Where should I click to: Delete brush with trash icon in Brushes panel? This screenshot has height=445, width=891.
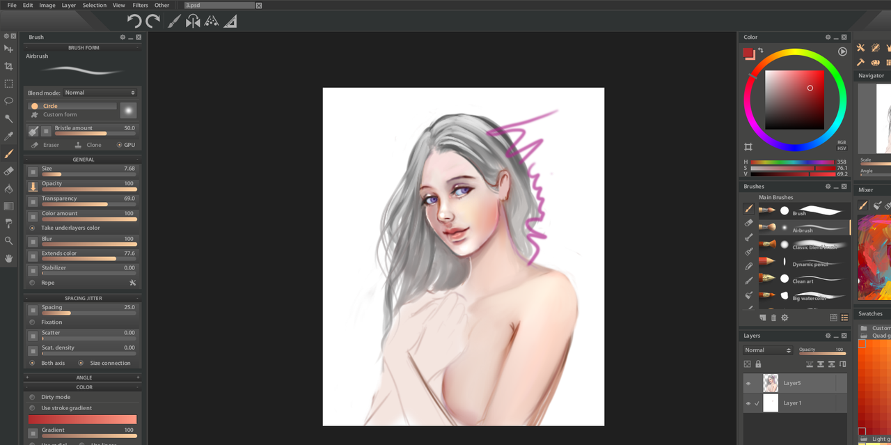[773, 318]
